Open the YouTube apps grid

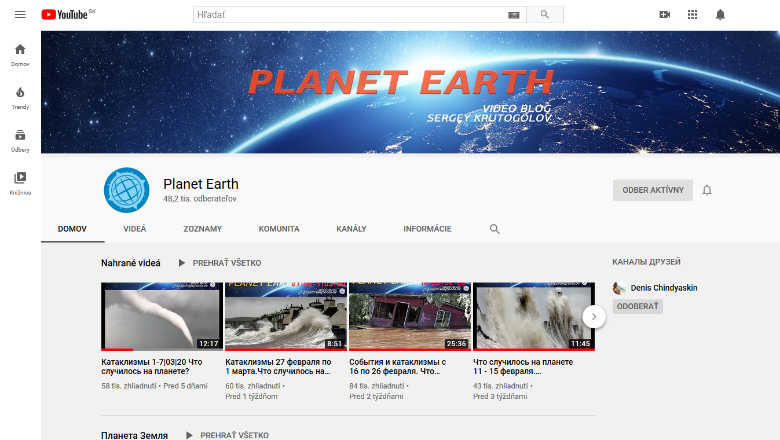[x=693, y=14]
